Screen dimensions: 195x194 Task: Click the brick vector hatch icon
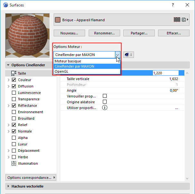click(177, 20)
